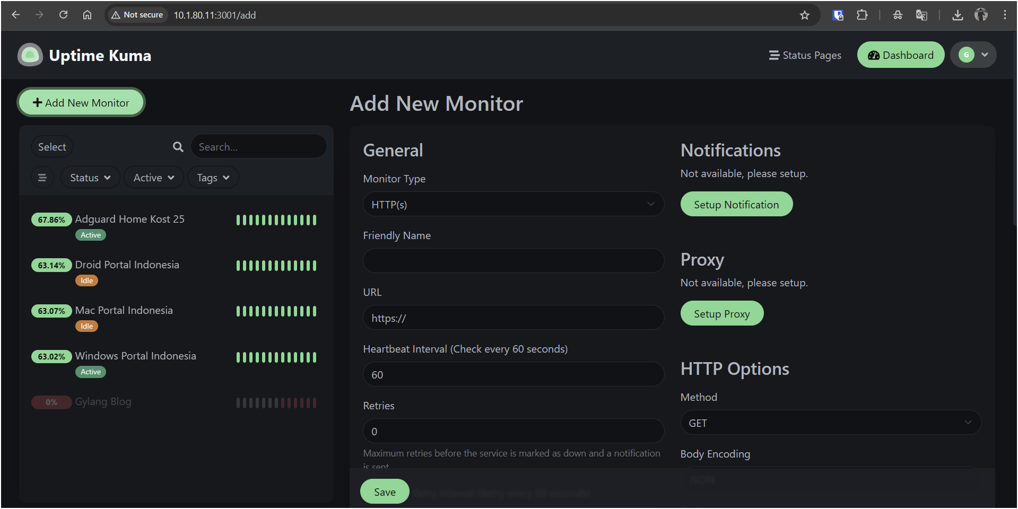Open the browser extensions puzzle icon
Screen dimensions: 1018x509
click(862, 15)
